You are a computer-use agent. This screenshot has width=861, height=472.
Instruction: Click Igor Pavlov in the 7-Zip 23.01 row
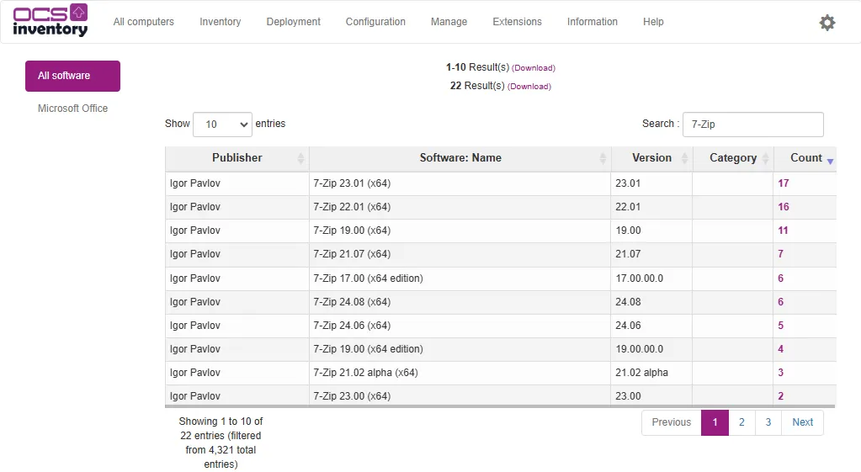click(195, 183)
